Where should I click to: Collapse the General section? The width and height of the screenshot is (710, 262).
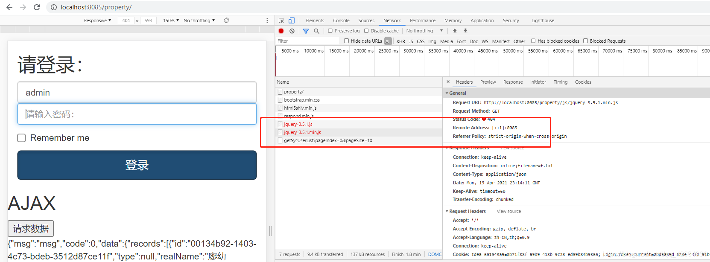point(447,93)
